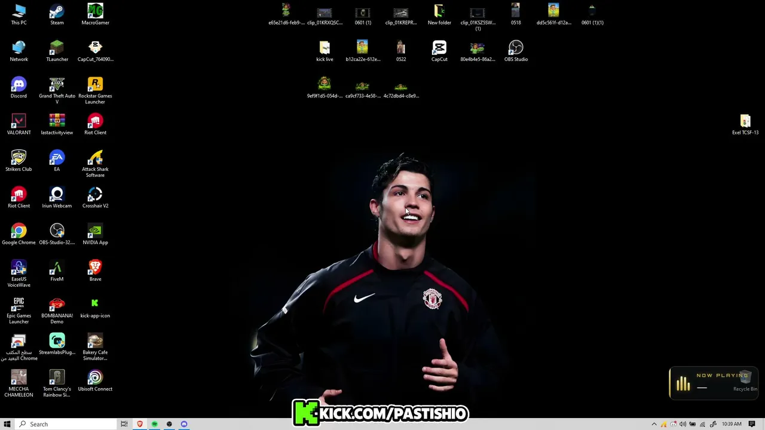The image size is (765, 430).
Task: Select the 80e4b4e5-86a2 image file
Action: pyautogui.click(x=478, y=51)
